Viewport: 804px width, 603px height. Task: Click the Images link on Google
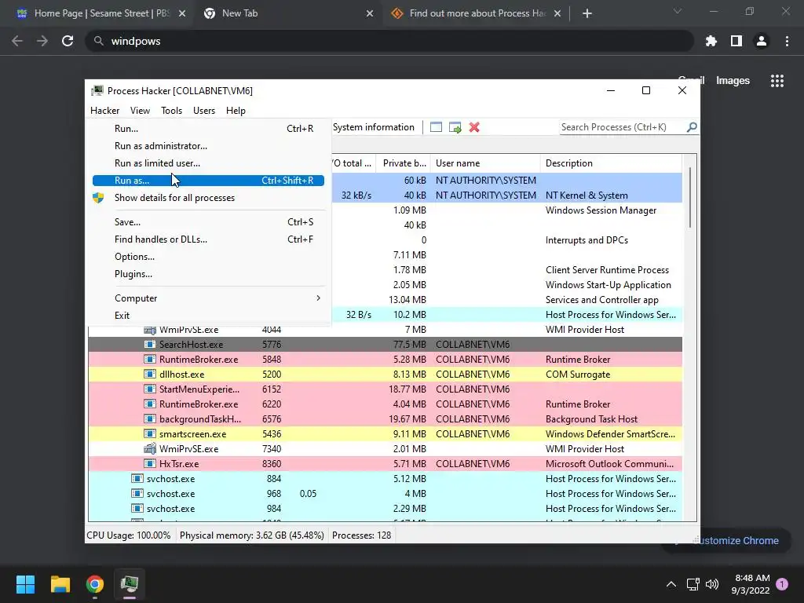[x=733, y=81]
